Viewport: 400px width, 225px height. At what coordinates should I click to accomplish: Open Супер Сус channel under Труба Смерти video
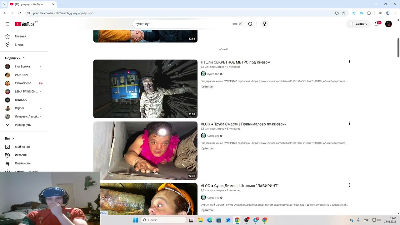213,136
